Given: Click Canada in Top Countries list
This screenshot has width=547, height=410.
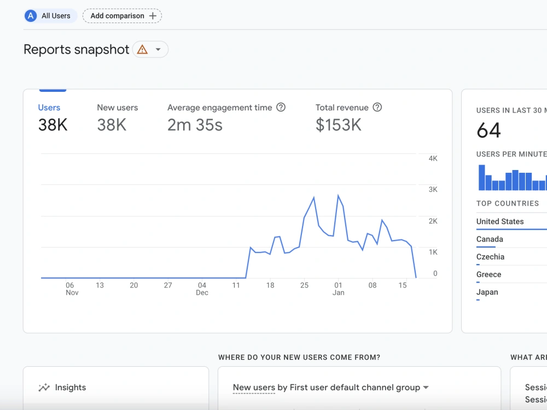Looking at the screenshot, I should 490,239.
